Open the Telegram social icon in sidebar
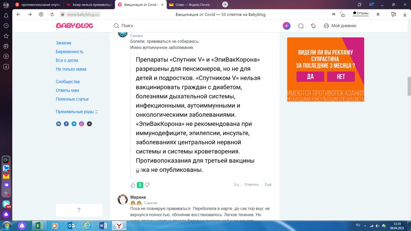This screenshot has width=411, height=231. click(x=74, y=124)
